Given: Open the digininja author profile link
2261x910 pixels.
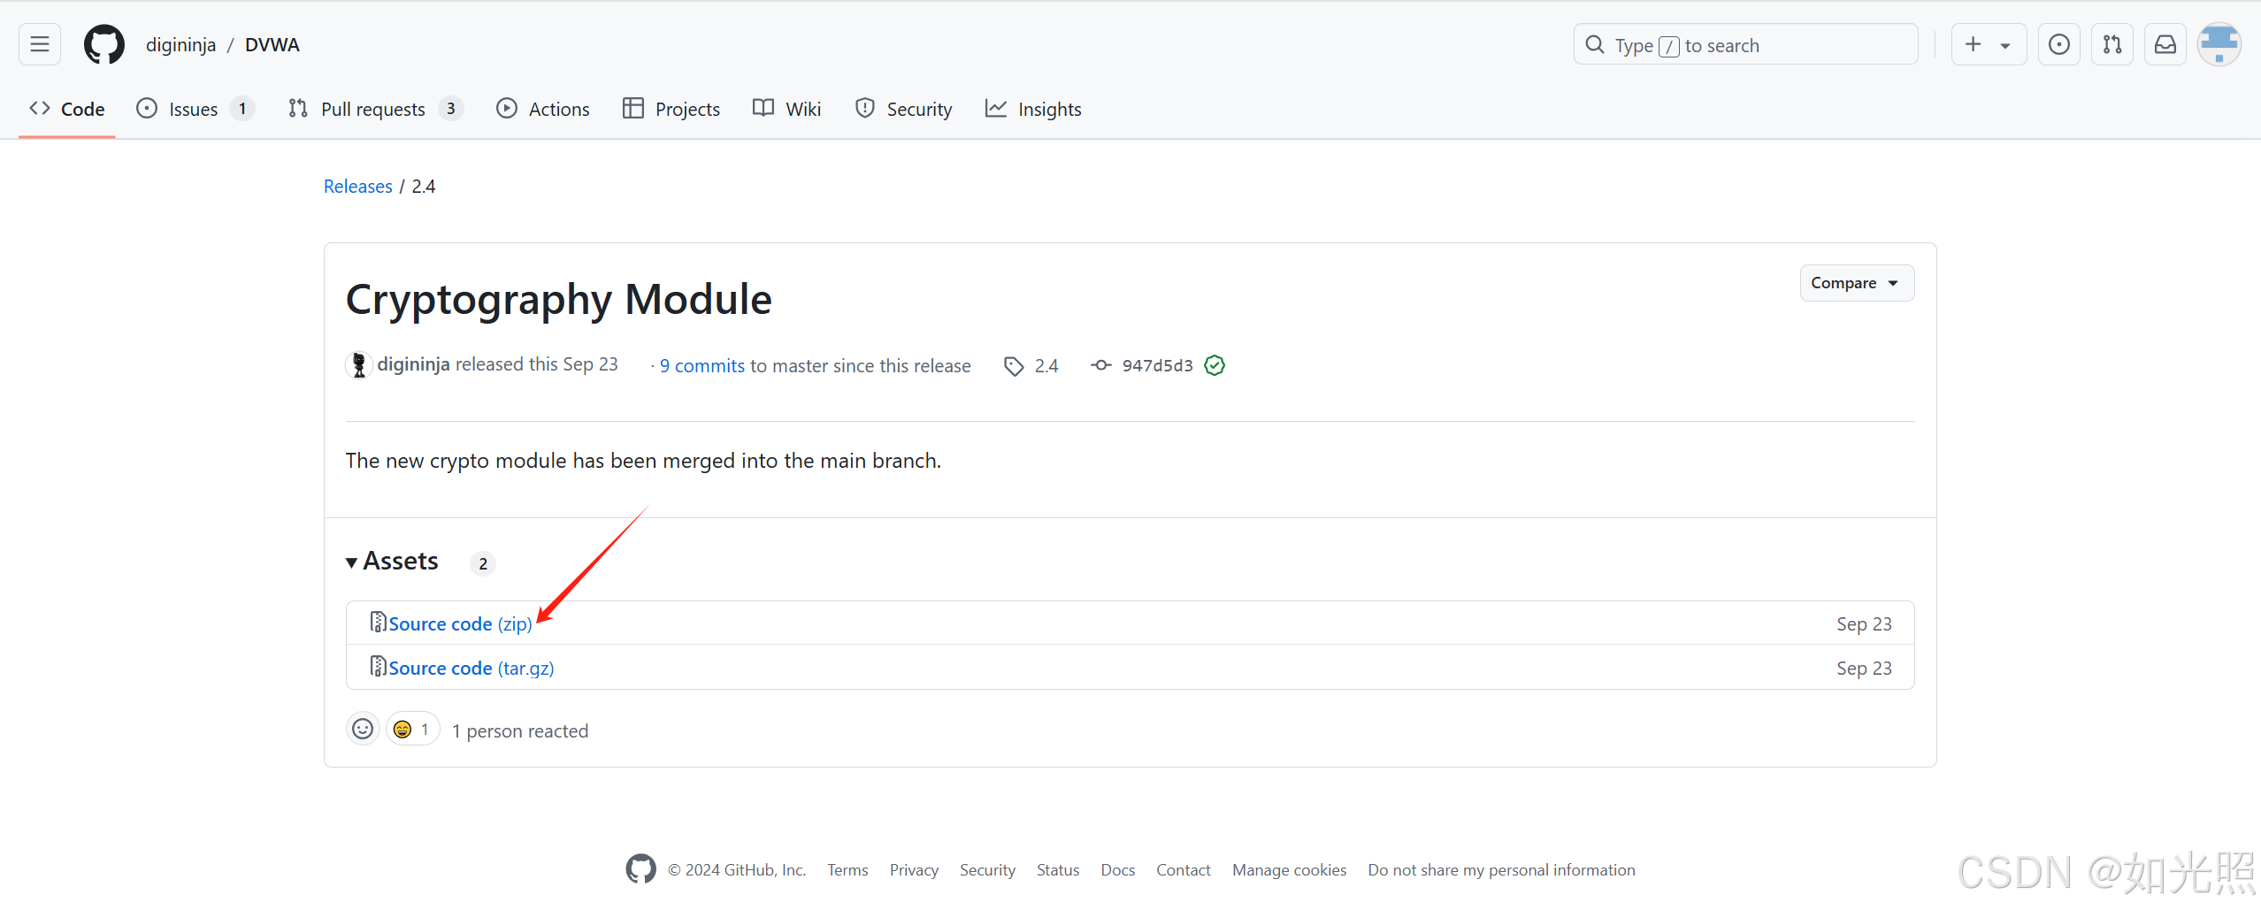Looking at the screenshot, I should (413, 364).
